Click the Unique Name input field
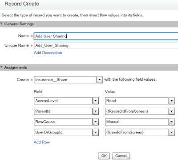 click(106, 45)
